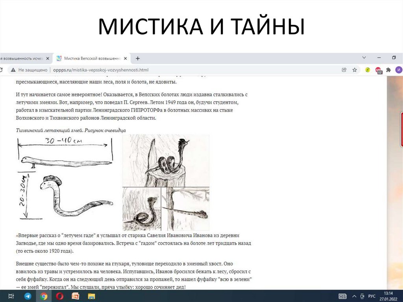Image resolution: width=403 pixels, height=302 pixels.
Task: Open the Chrome profile avatar
Action: (x=399, y=70)
